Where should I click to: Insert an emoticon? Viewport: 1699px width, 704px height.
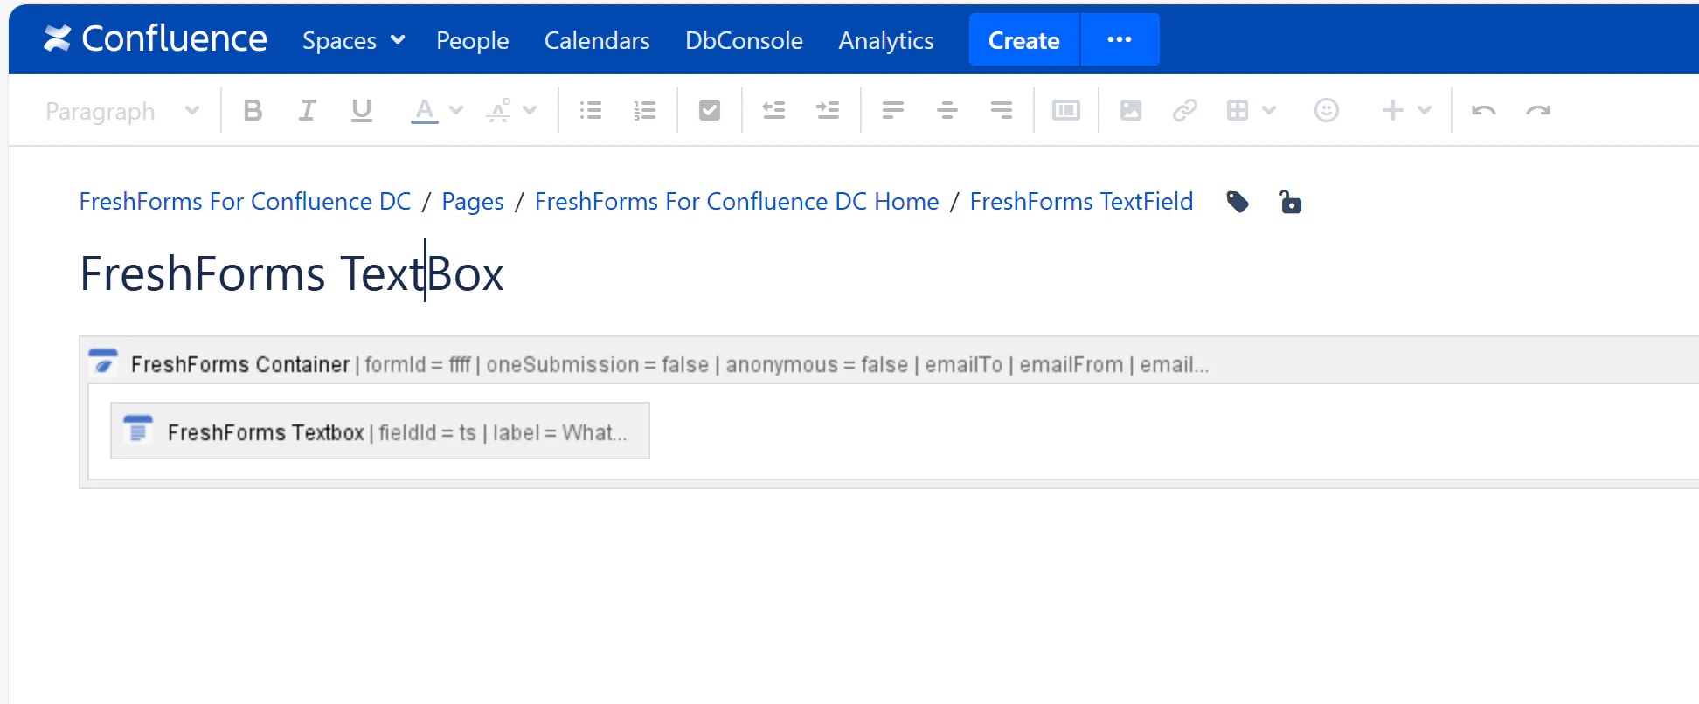(1326, 109)
